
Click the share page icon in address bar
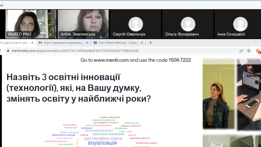241,51
